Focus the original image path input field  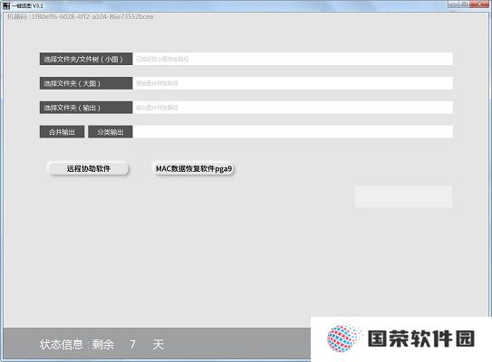click(x=293, y=83)
